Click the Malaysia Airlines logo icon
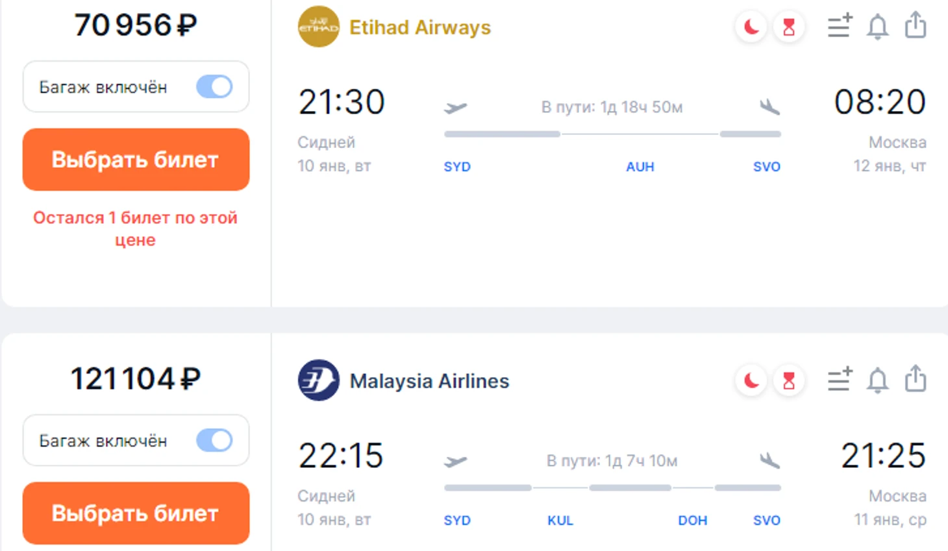948x551 pixels. [x=318, y=380]
